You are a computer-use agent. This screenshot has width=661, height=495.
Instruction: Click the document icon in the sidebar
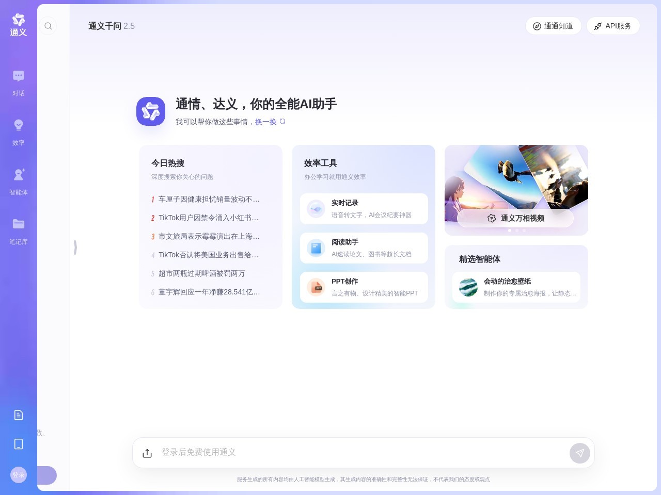pos(19,415)
